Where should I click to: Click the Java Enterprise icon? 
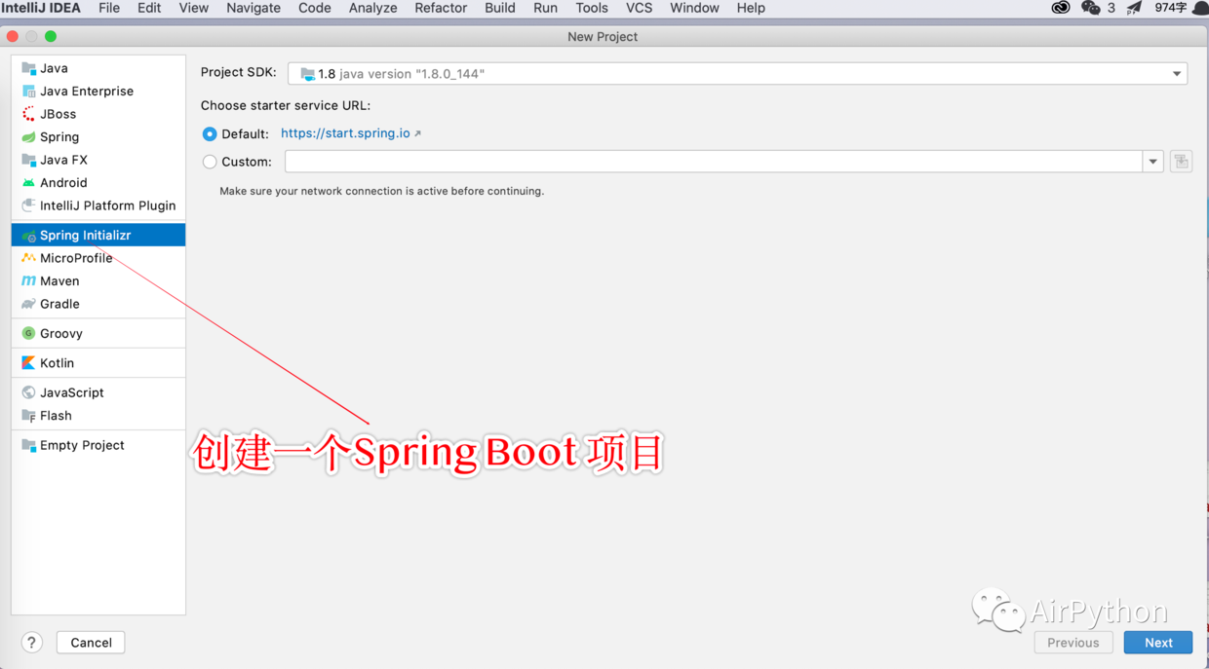28,91
